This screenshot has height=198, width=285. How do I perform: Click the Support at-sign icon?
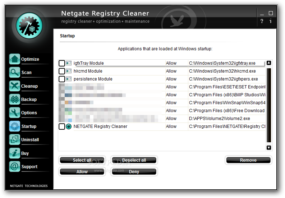[x=14, y=166]
